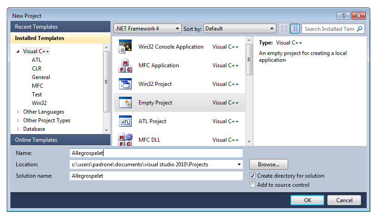Image resolution: width=378 pixels, height=219 pixels.
Task: Click the template list scroll-down arrow
Action: (x=249, y=142)
